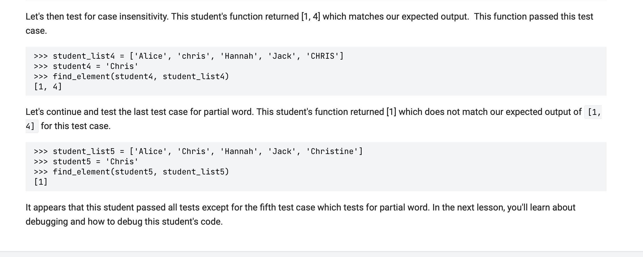Click the inline code expected output [1,

(x=594, y=112)
